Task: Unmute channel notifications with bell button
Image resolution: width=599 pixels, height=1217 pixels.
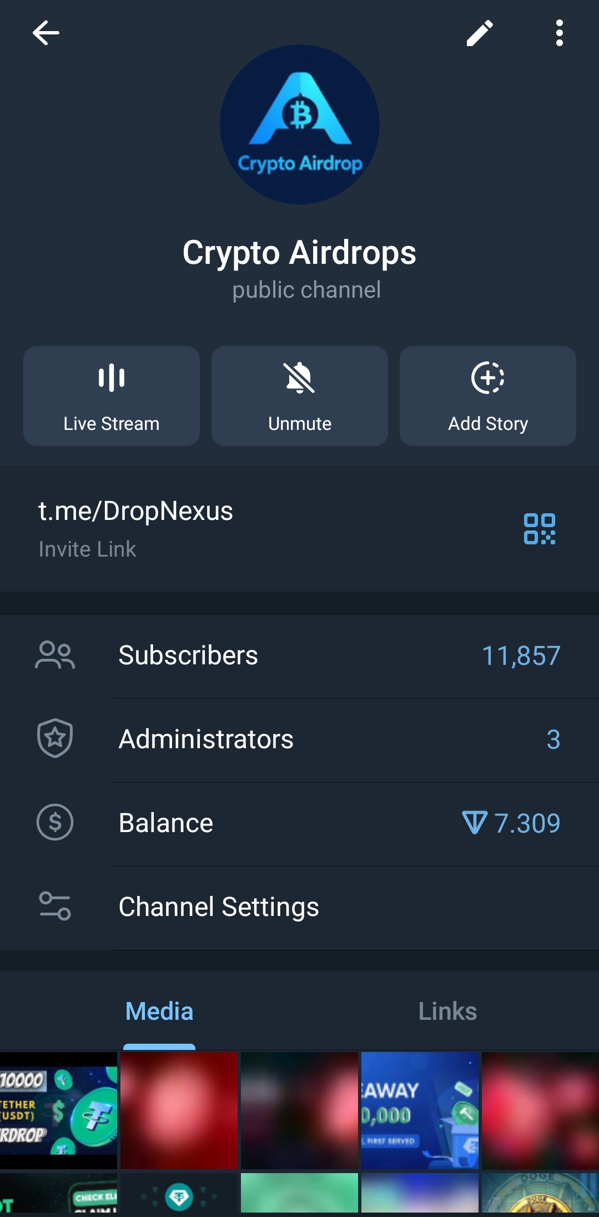Action: tap(300, 395)
